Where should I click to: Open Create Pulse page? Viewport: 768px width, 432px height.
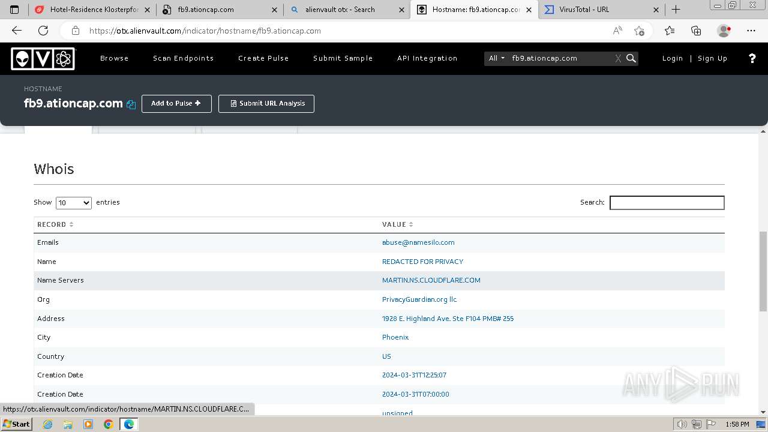[x=263, y=58]
